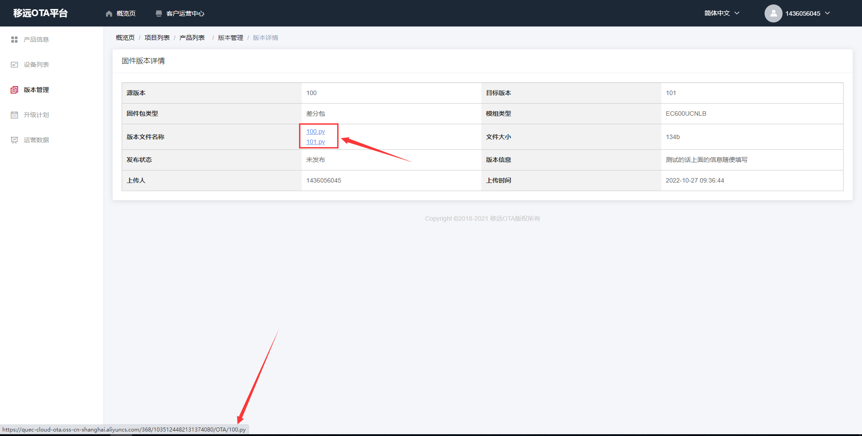Screen dimensions: 862x436
Task: Open the 简体中文 language dropdown
Action: point(716,13)
